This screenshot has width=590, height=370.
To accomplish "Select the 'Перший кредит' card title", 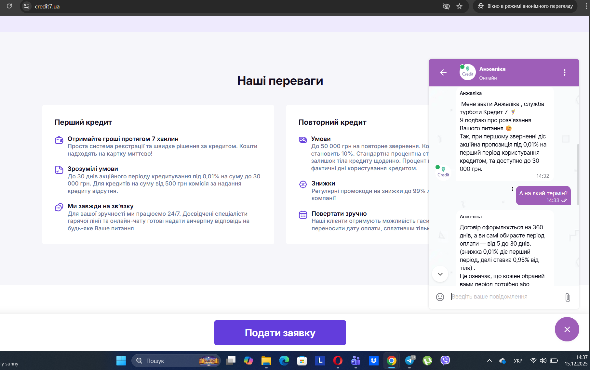I will click(83, 122).
